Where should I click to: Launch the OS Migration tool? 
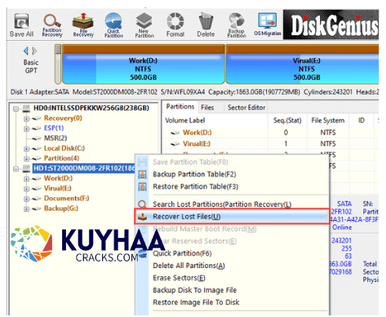268,24
